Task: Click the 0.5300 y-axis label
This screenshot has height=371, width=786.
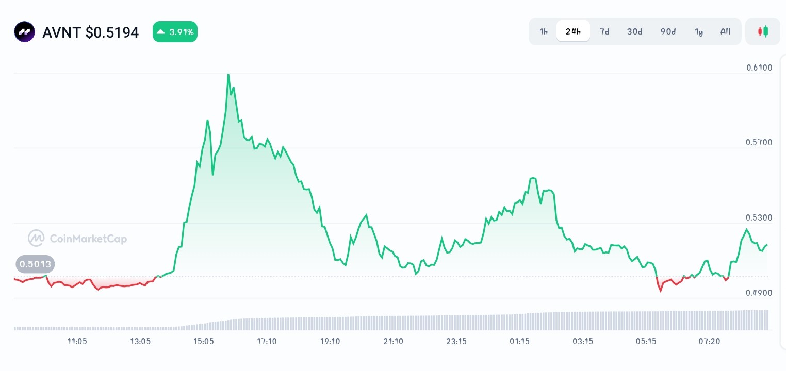Action: point(759,217)
